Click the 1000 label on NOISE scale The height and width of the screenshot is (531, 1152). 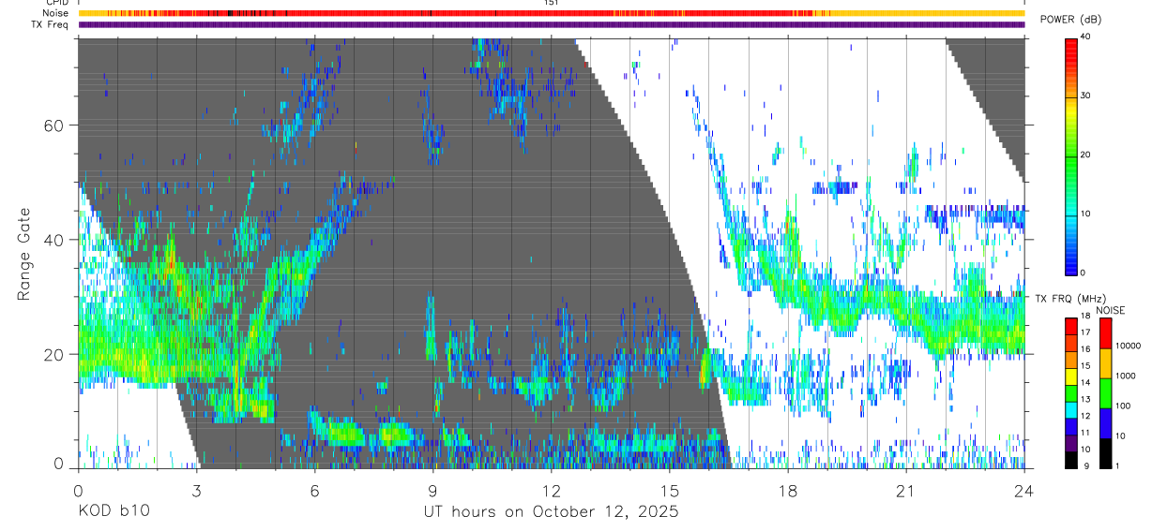point(1126,376)
